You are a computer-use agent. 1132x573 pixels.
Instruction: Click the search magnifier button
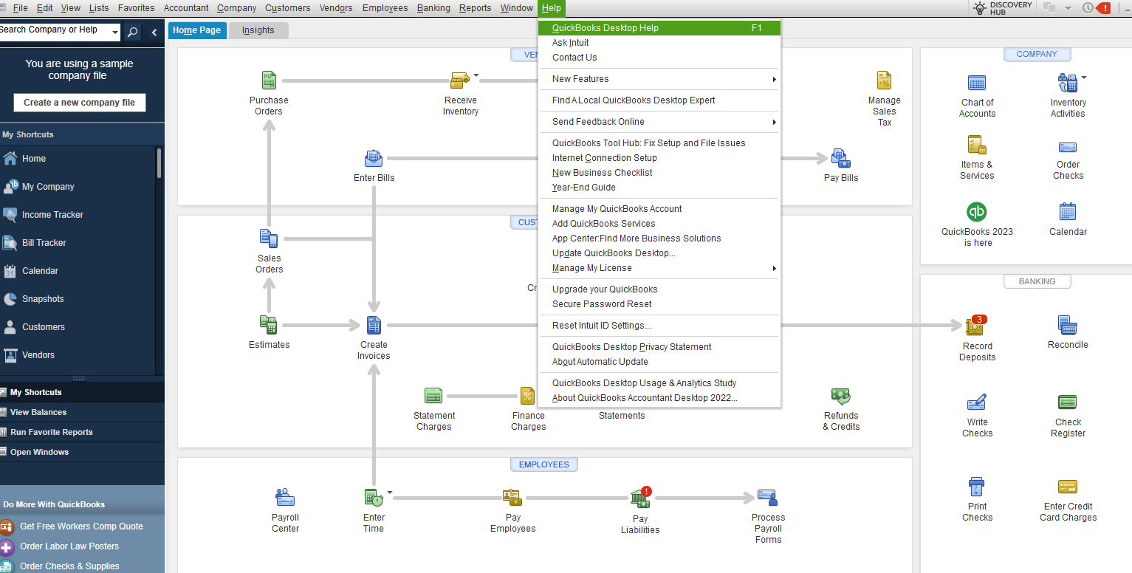tap(132, 32)
